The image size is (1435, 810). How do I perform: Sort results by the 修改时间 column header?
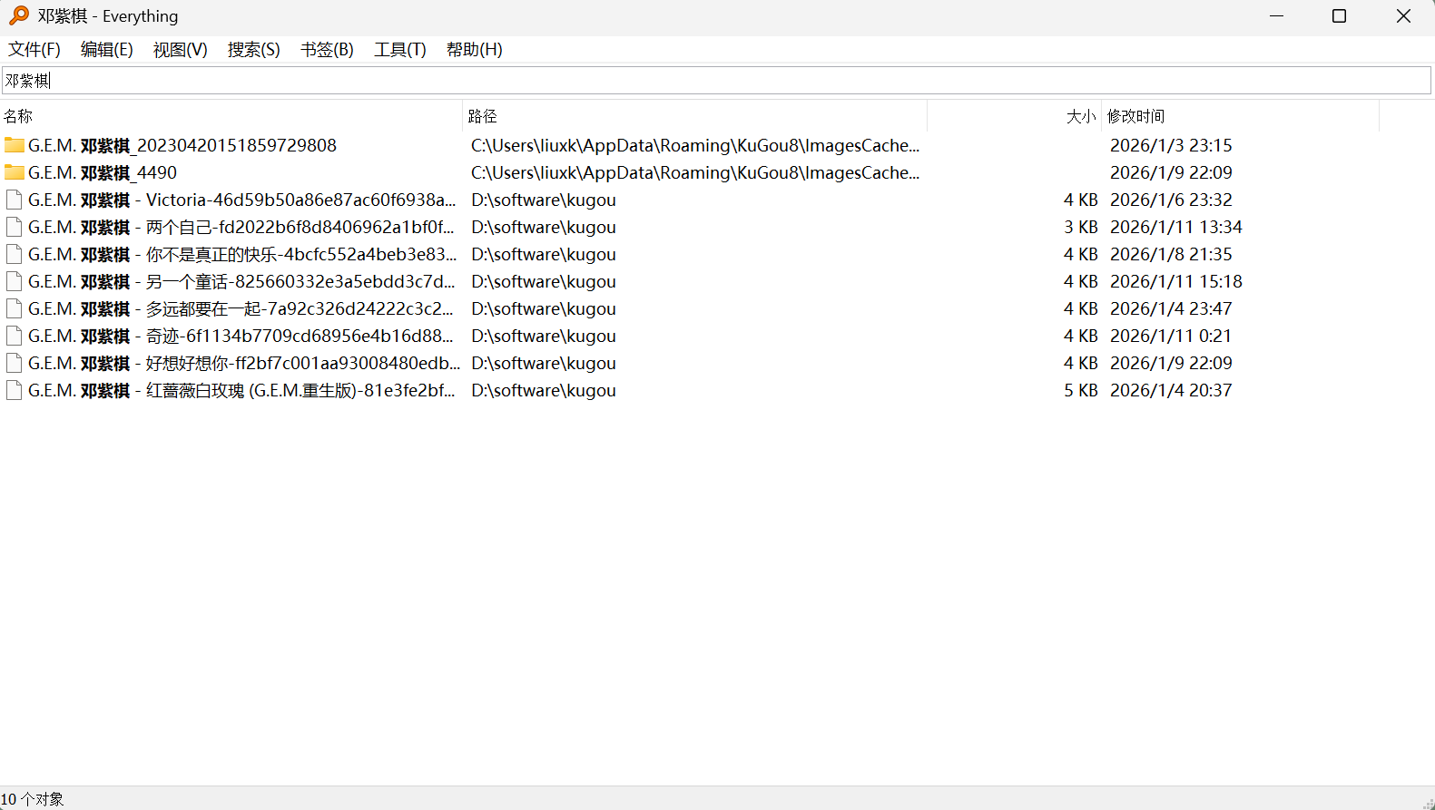[1135, 116]
